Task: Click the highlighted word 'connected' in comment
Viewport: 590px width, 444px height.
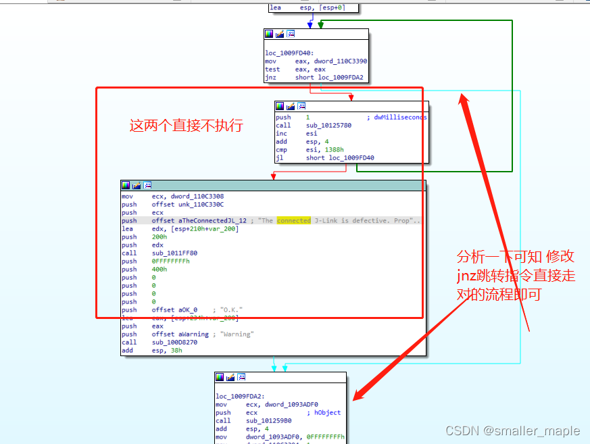Action: coord(294,221)
